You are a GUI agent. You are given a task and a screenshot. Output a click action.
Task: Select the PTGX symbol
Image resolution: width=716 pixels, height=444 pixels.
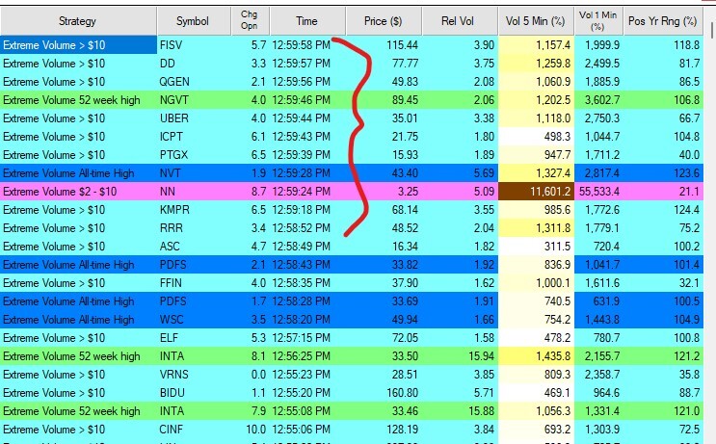(173, 155)
